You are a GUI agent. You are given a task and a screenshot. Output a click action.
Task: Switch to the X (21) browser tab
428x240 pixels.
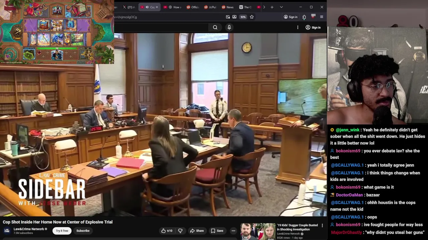click(129, 7)
